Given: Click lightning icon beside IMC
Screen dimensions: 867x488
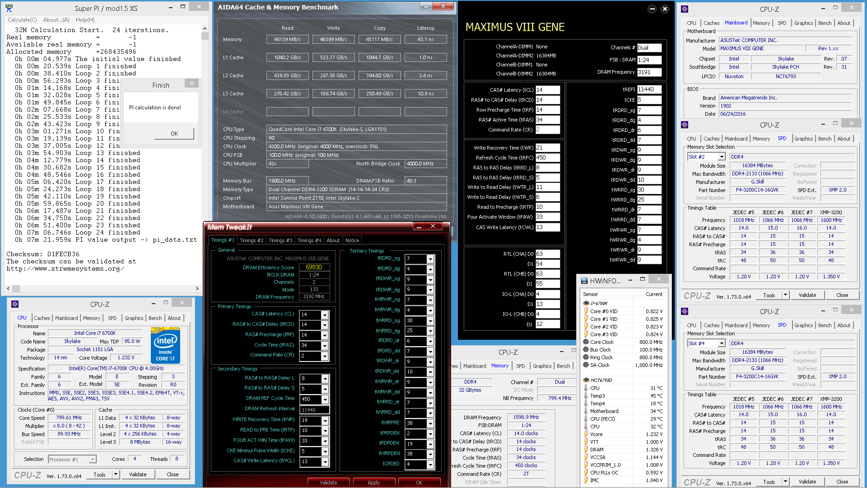Looking at the screenshot, I should point(586,480).
